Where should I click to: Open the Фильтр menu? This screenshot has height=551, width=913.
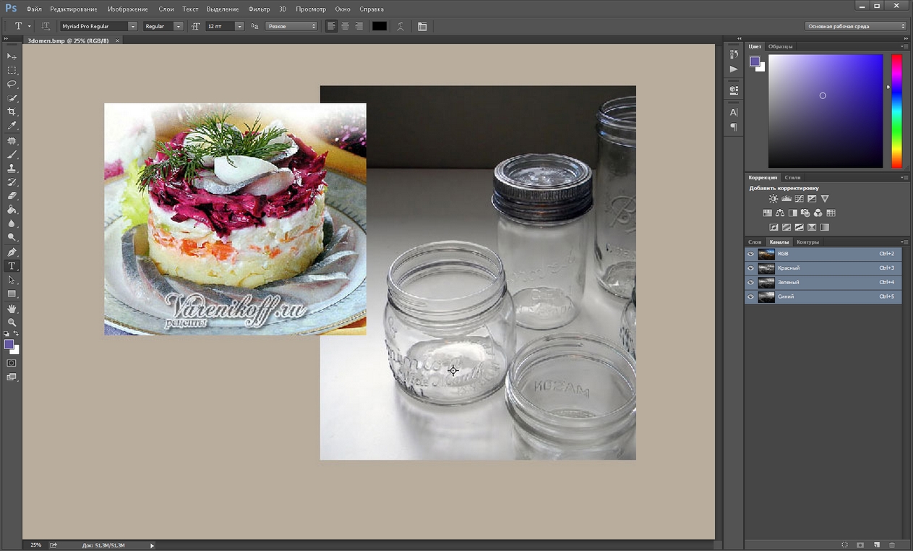(259, 9)
